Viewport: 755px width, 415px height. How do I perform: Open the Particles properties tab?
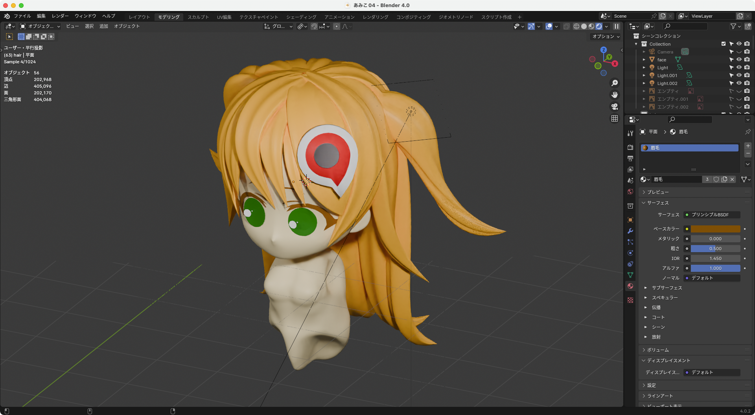click(630, 242)
